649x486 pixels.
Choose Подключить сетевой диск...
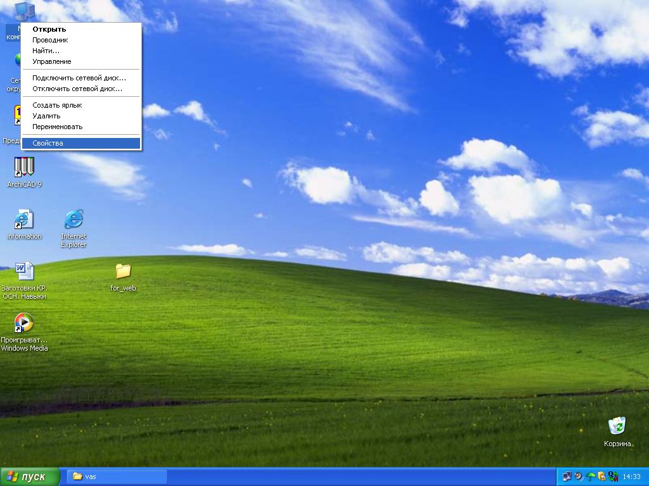coord(81,78)
